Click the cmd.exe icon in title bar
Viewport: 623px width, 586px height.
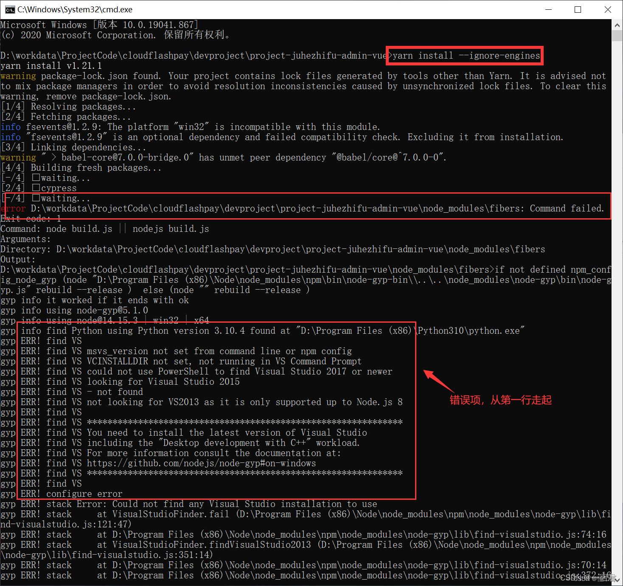click(x=10, y=10)
